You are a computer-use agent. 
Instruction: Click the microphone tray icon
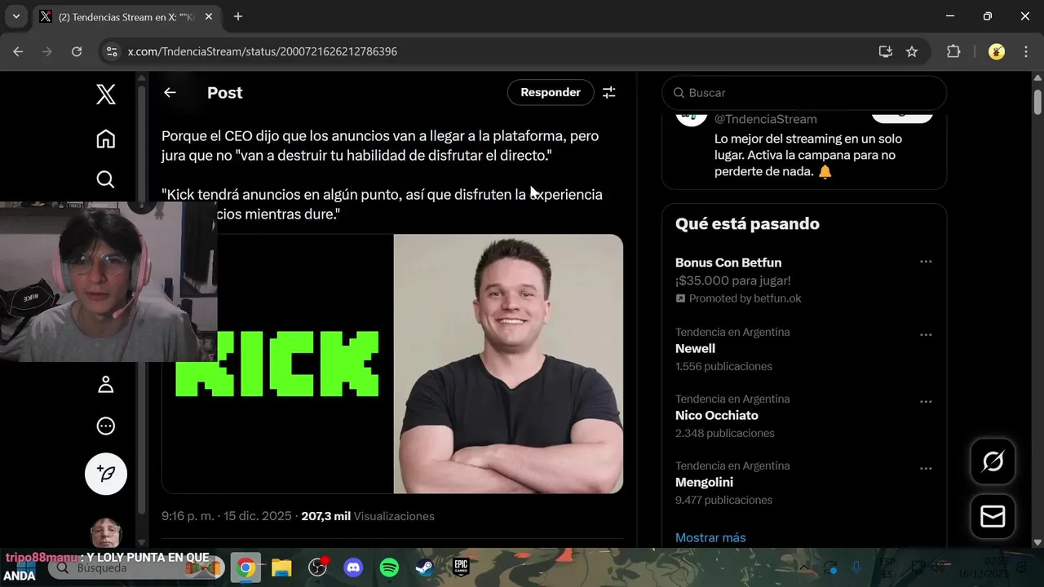pyautogui.click(x=856, y=567)
